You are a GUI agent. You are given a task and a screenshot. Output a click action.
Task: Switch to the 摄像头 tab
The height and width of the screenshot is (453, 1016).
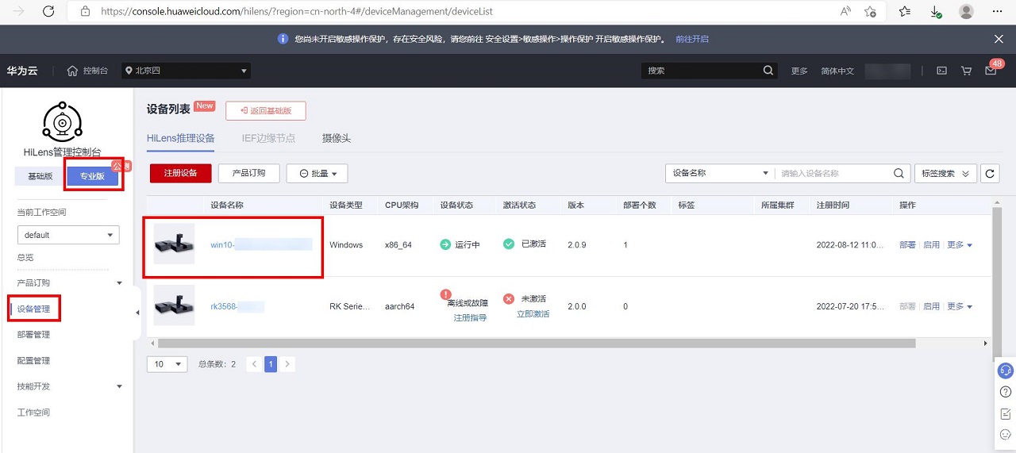coord(336,138)
